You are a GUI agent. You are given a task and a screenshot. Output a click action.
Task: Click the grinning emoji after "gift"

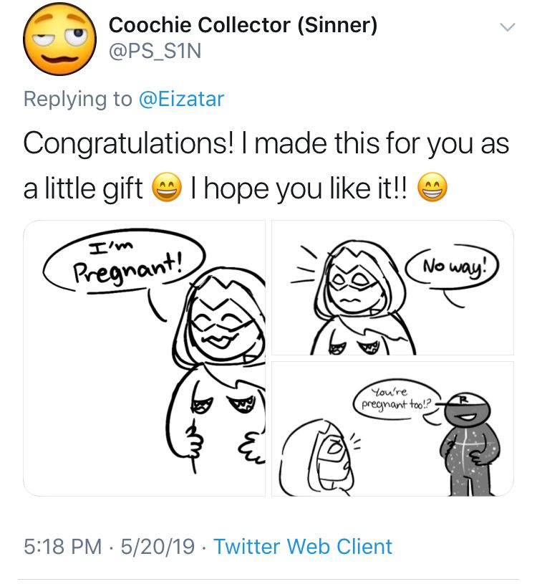[x=167, y=187]
